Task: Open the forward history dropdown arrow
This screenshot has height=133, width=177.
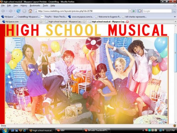Action: coord(14,11)
